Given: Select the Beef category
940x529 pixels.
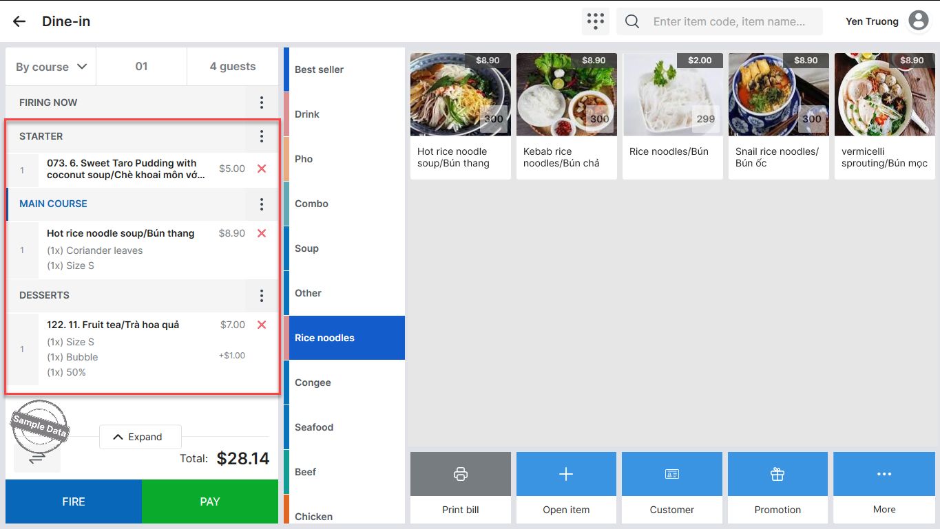Looking at the screenshot, I should click(344, 472).
